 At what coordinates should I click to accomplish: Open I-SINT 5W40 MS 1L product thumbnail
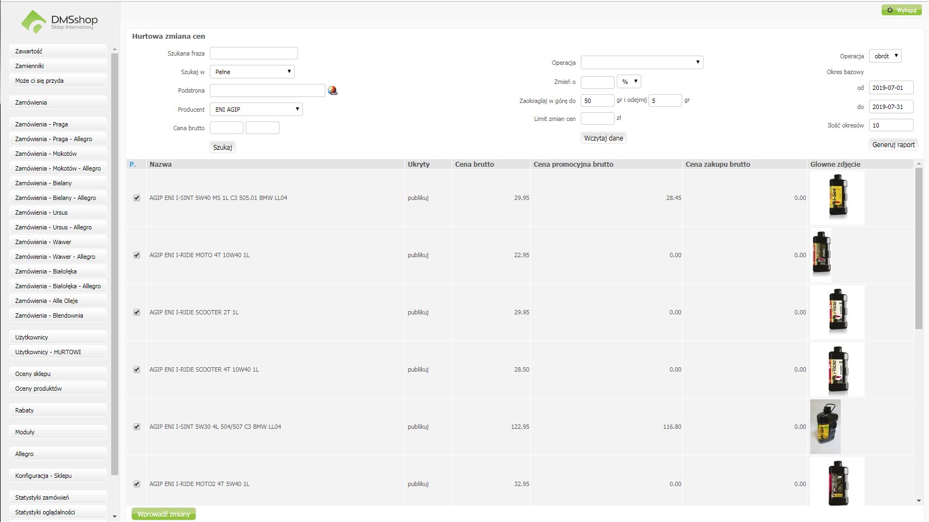click(837, 198)
